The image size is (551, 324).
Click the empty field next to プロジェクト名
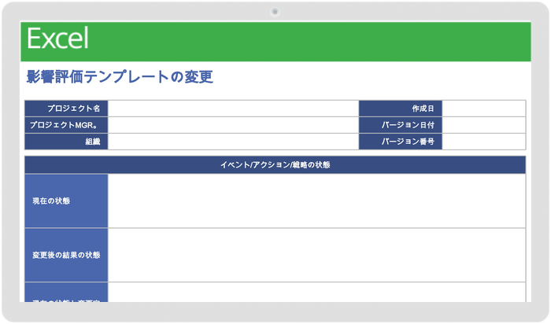point(233,109)
